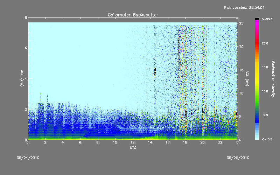280x175 pixels.
Task: Click the 5 kft tick label on right axis
Action: 240,117
